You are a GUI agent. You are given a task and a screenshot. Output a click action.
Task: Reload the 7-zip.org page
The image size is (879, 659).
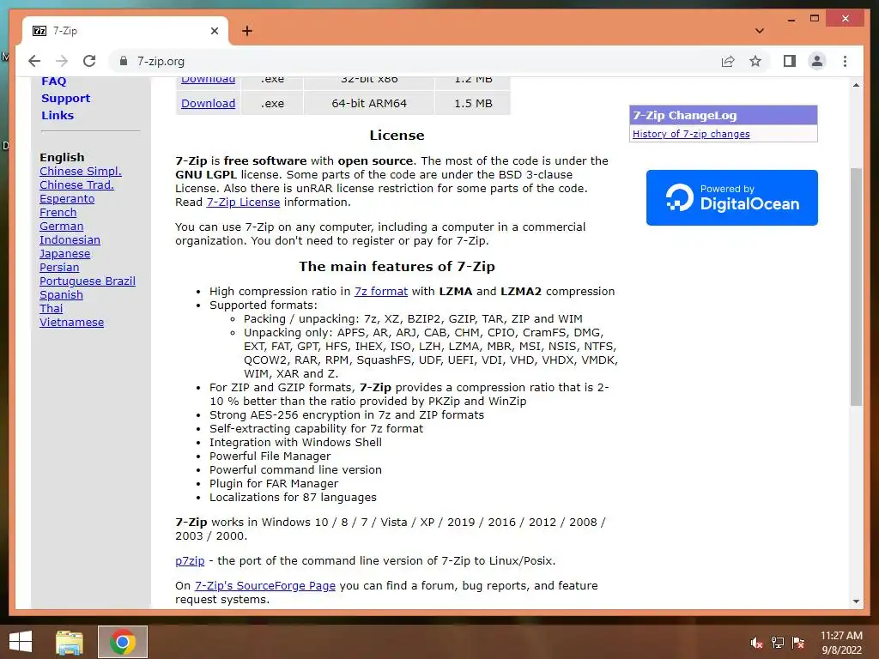coord(89,61)
